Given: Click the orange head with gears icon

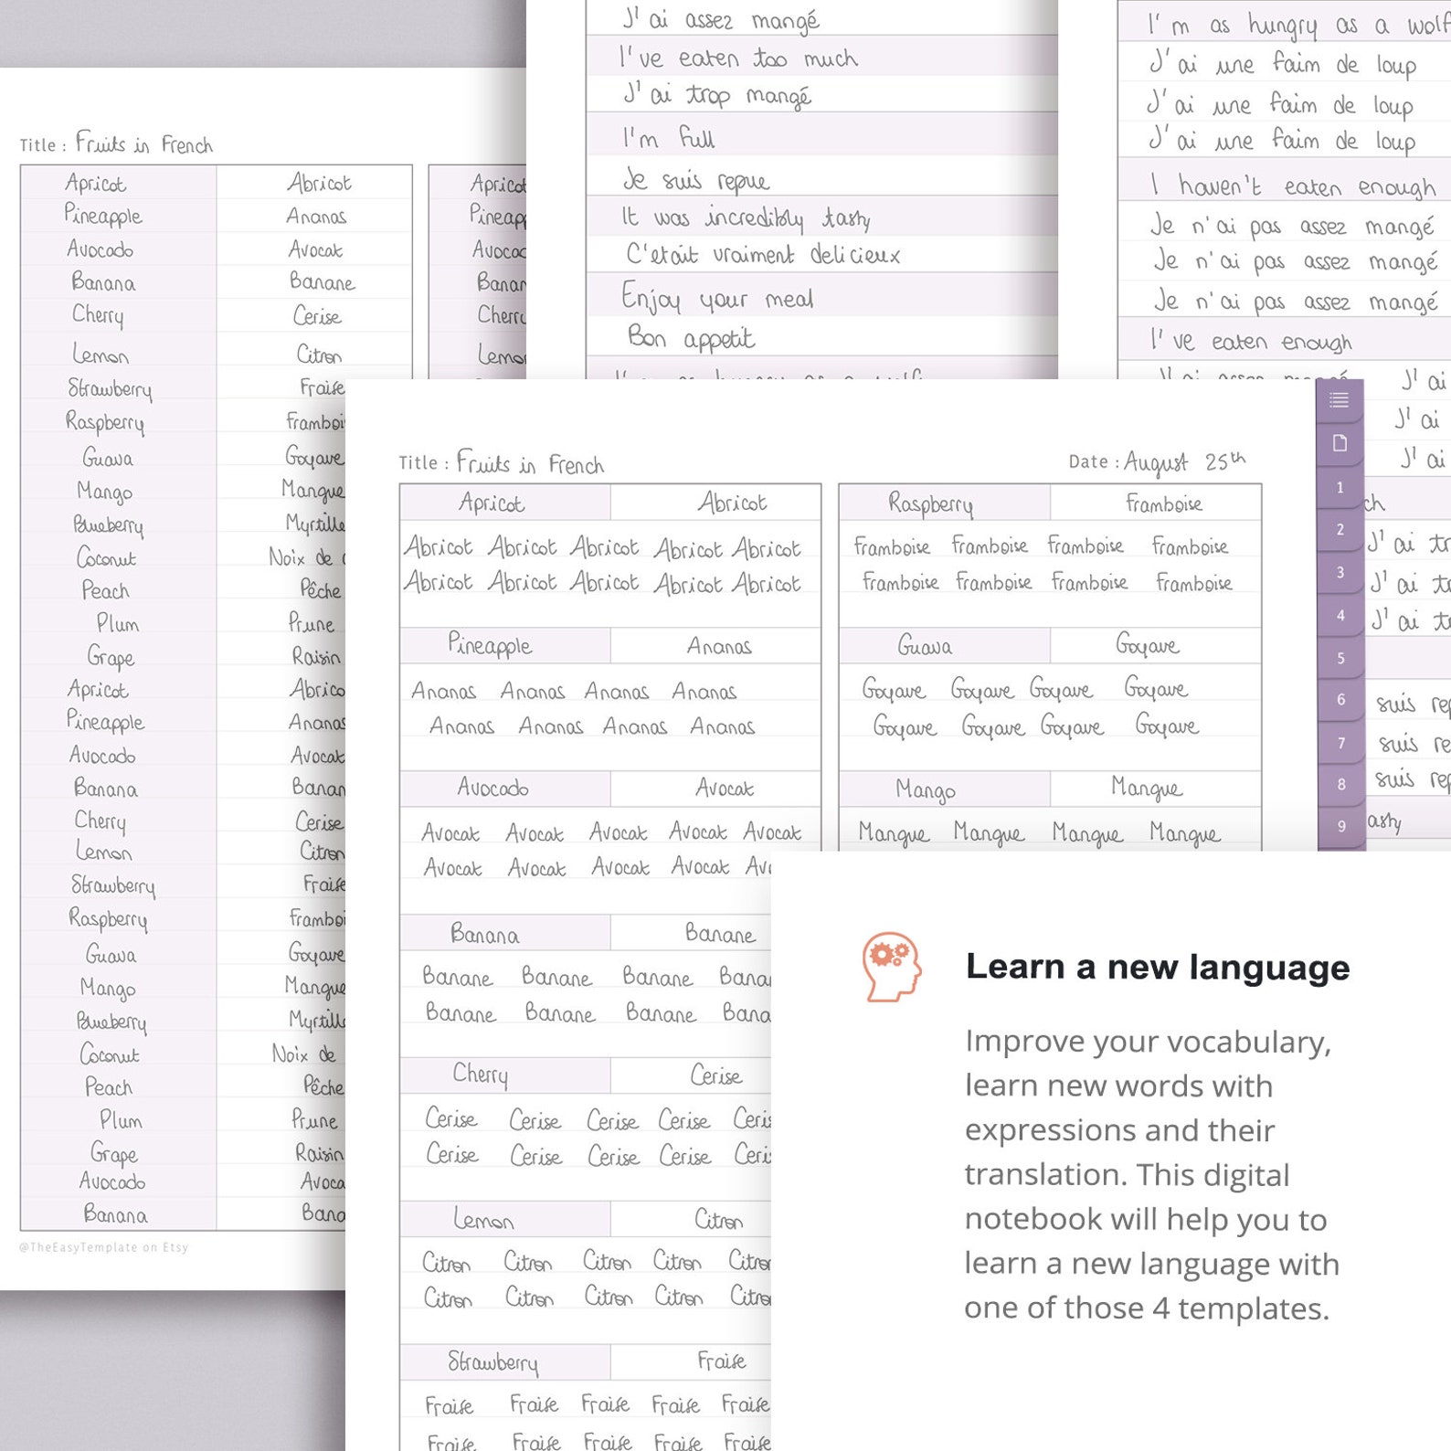Looking at the screenshot, I should tap(892, 967).
